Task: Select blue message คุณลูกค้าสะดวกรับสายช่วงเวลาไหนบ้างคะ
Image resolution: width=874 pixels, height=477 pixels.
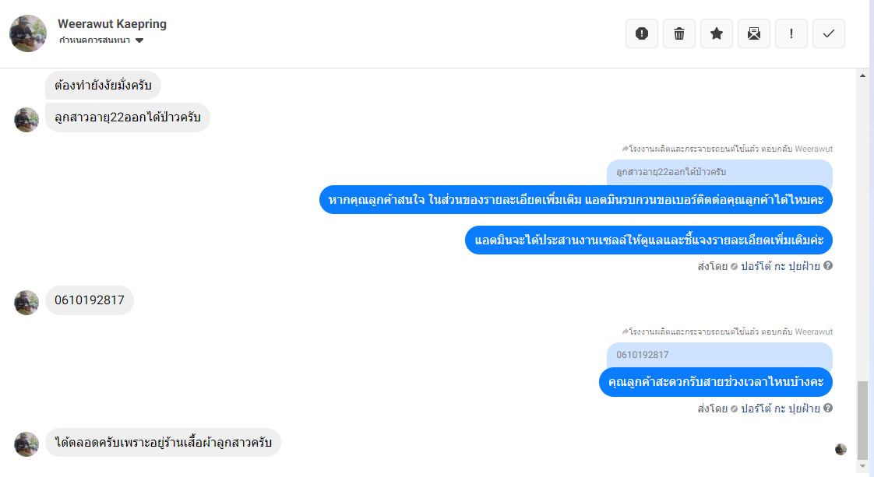Action: [716, 382]
